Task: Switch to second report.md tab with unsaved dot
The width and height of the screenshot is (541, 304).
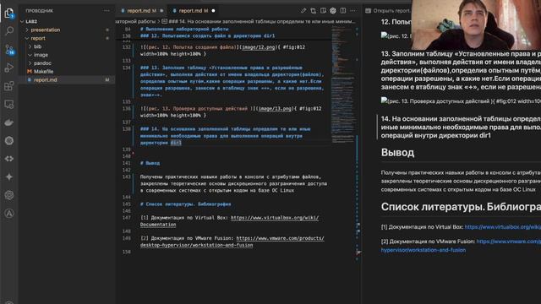Action: coord(194,11)
